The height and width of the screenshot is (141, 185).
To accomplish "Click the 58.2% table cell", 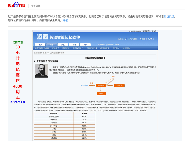I will tap(84, 120).
